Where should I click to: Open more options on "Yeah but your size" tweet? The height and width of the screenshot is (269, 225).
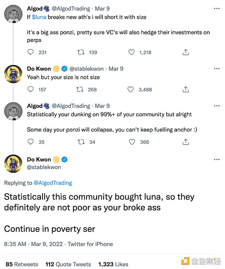click(216, 69)
